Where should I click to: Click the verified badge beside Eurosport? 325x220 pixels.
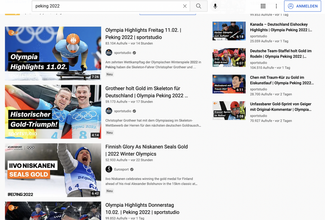[x=132, y=169]
